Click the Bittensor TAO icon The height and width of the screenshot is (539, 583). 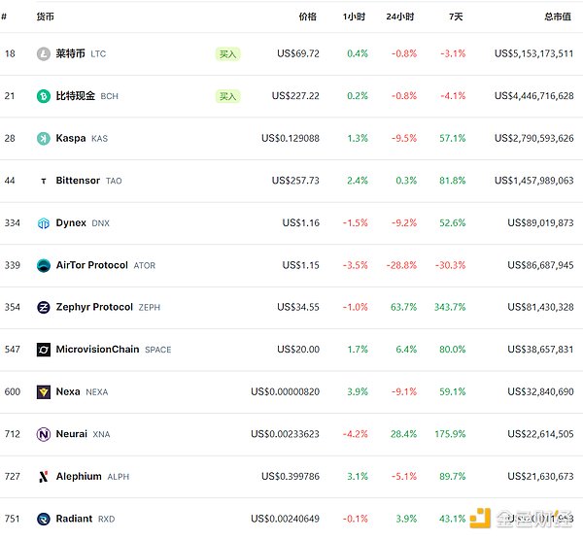(x=44, y=181)
